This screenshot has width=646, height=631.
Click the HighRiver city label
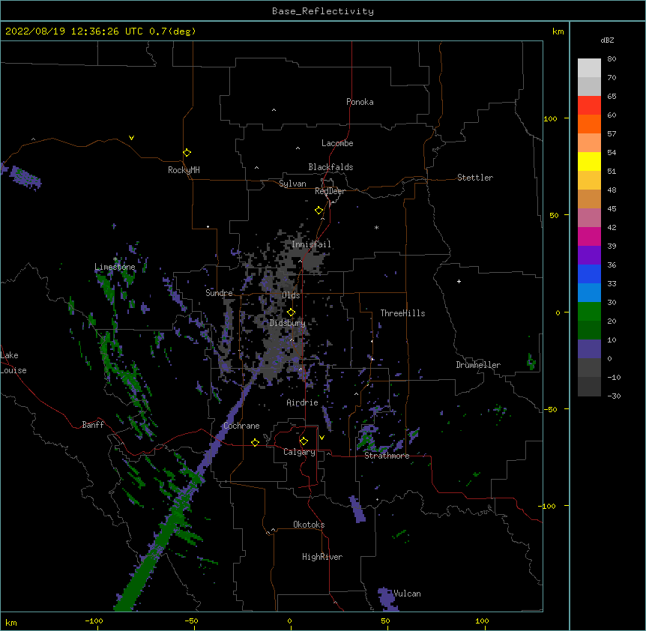322,557
